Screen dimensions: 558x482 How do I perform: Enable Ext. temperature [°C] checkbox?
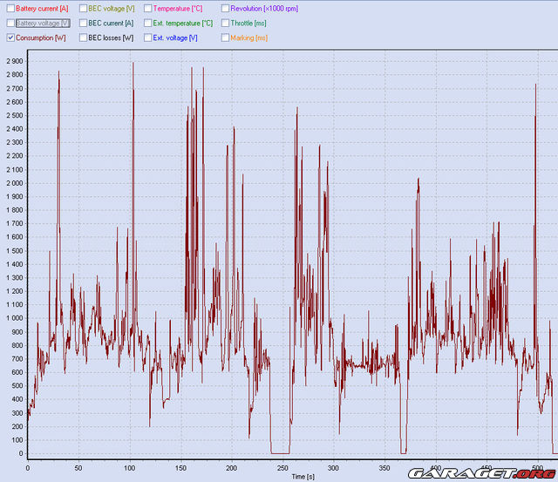pyautogui.click(x=147, y=23)
